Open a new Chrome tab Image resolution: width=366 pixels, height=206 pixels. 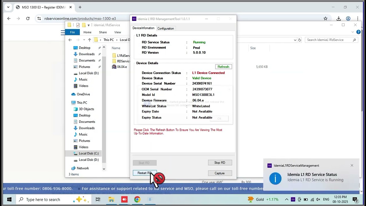point(80,7)
